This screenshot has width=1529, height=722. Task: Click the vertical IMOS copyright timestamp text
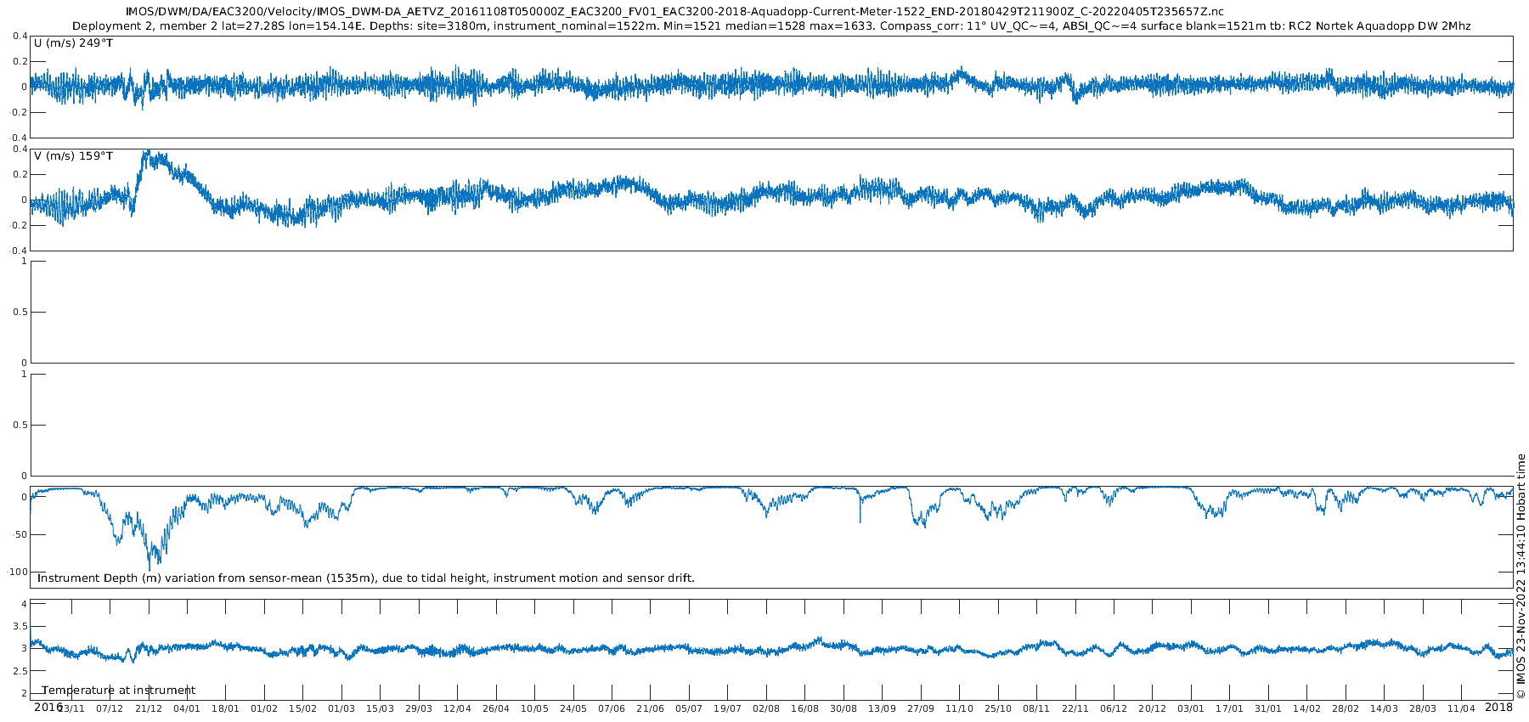[1521, 576]
